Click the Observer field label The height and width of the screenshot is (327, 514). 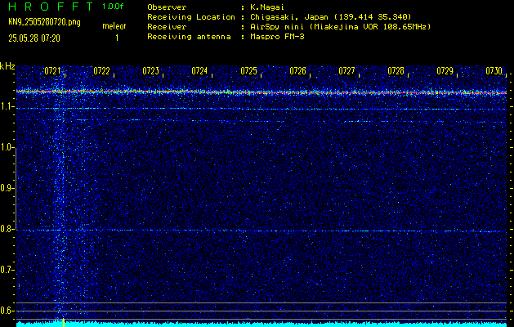click(x=167, y=7)
